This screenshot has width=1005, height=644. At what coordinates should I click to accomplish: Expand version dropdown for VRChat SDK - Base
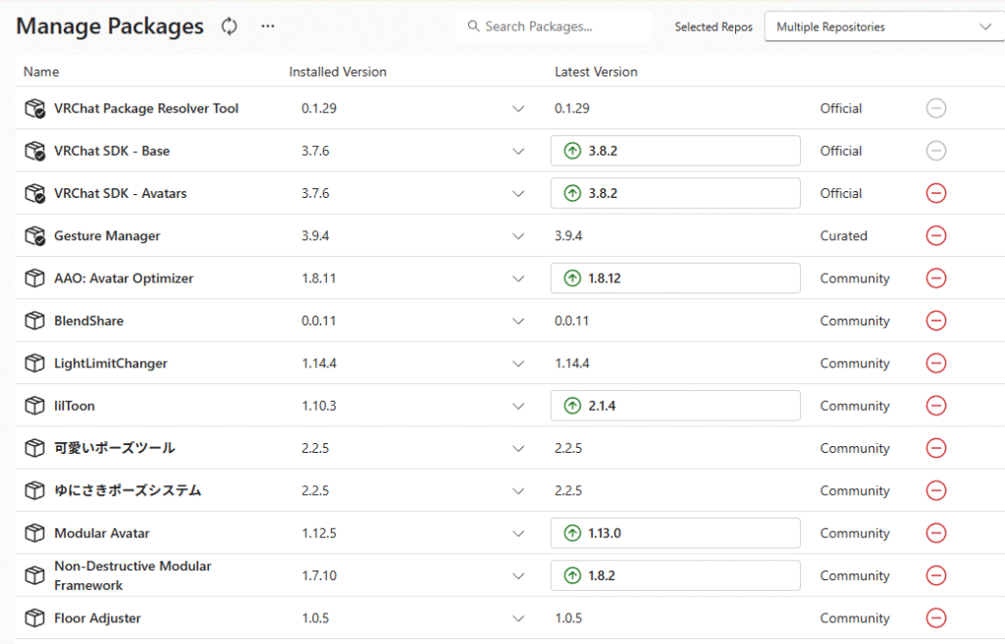pyautogui.click(x=518, y=152)
